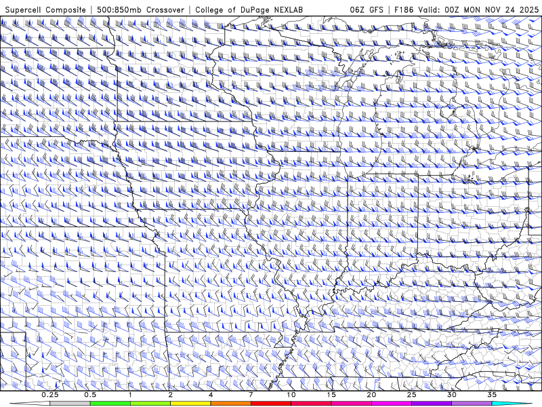Screen dimensions: 542x407
Task: Select the hot pink 15–20 legend segment
Action: pos(351,404)
